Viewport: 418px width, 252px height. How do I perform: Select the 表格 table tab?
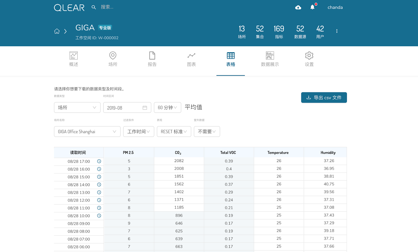click(x=231, y=59)
